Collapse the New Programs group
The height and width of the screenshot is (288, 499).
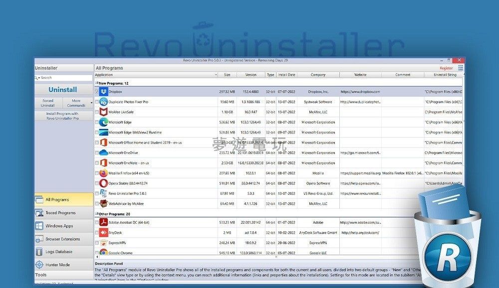[97, 83]
